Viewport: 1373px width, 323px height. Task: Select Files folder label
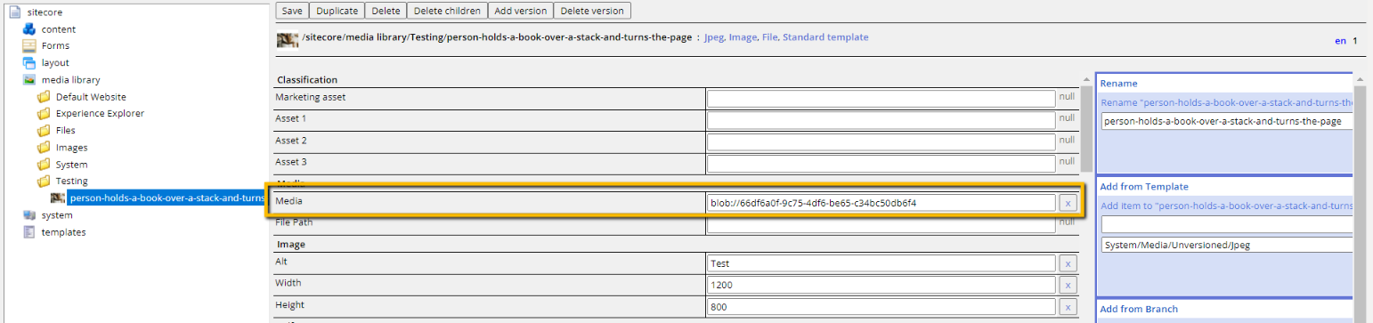66,131
